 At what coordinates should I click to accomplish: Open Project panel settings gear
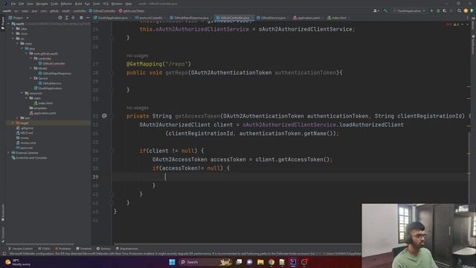[81, 18]
